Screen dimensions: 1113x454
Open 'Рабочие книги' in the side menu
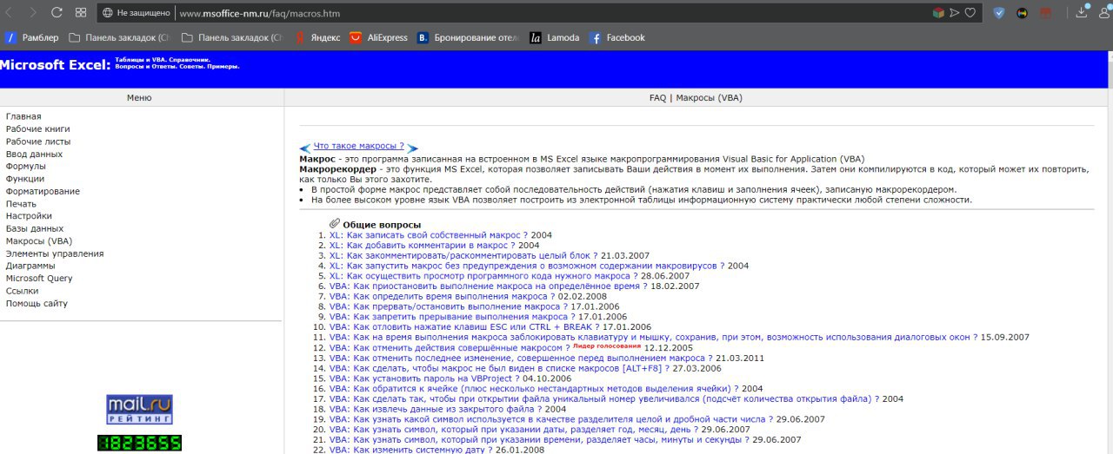tap(38, 128)
